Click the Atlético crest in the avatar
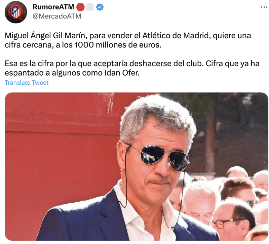The image size is (269, 244). tap(16, 12)
